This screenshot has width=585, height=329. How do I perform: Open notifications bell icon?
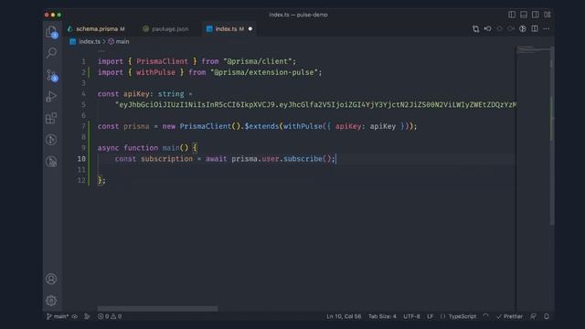coord(547,316)
